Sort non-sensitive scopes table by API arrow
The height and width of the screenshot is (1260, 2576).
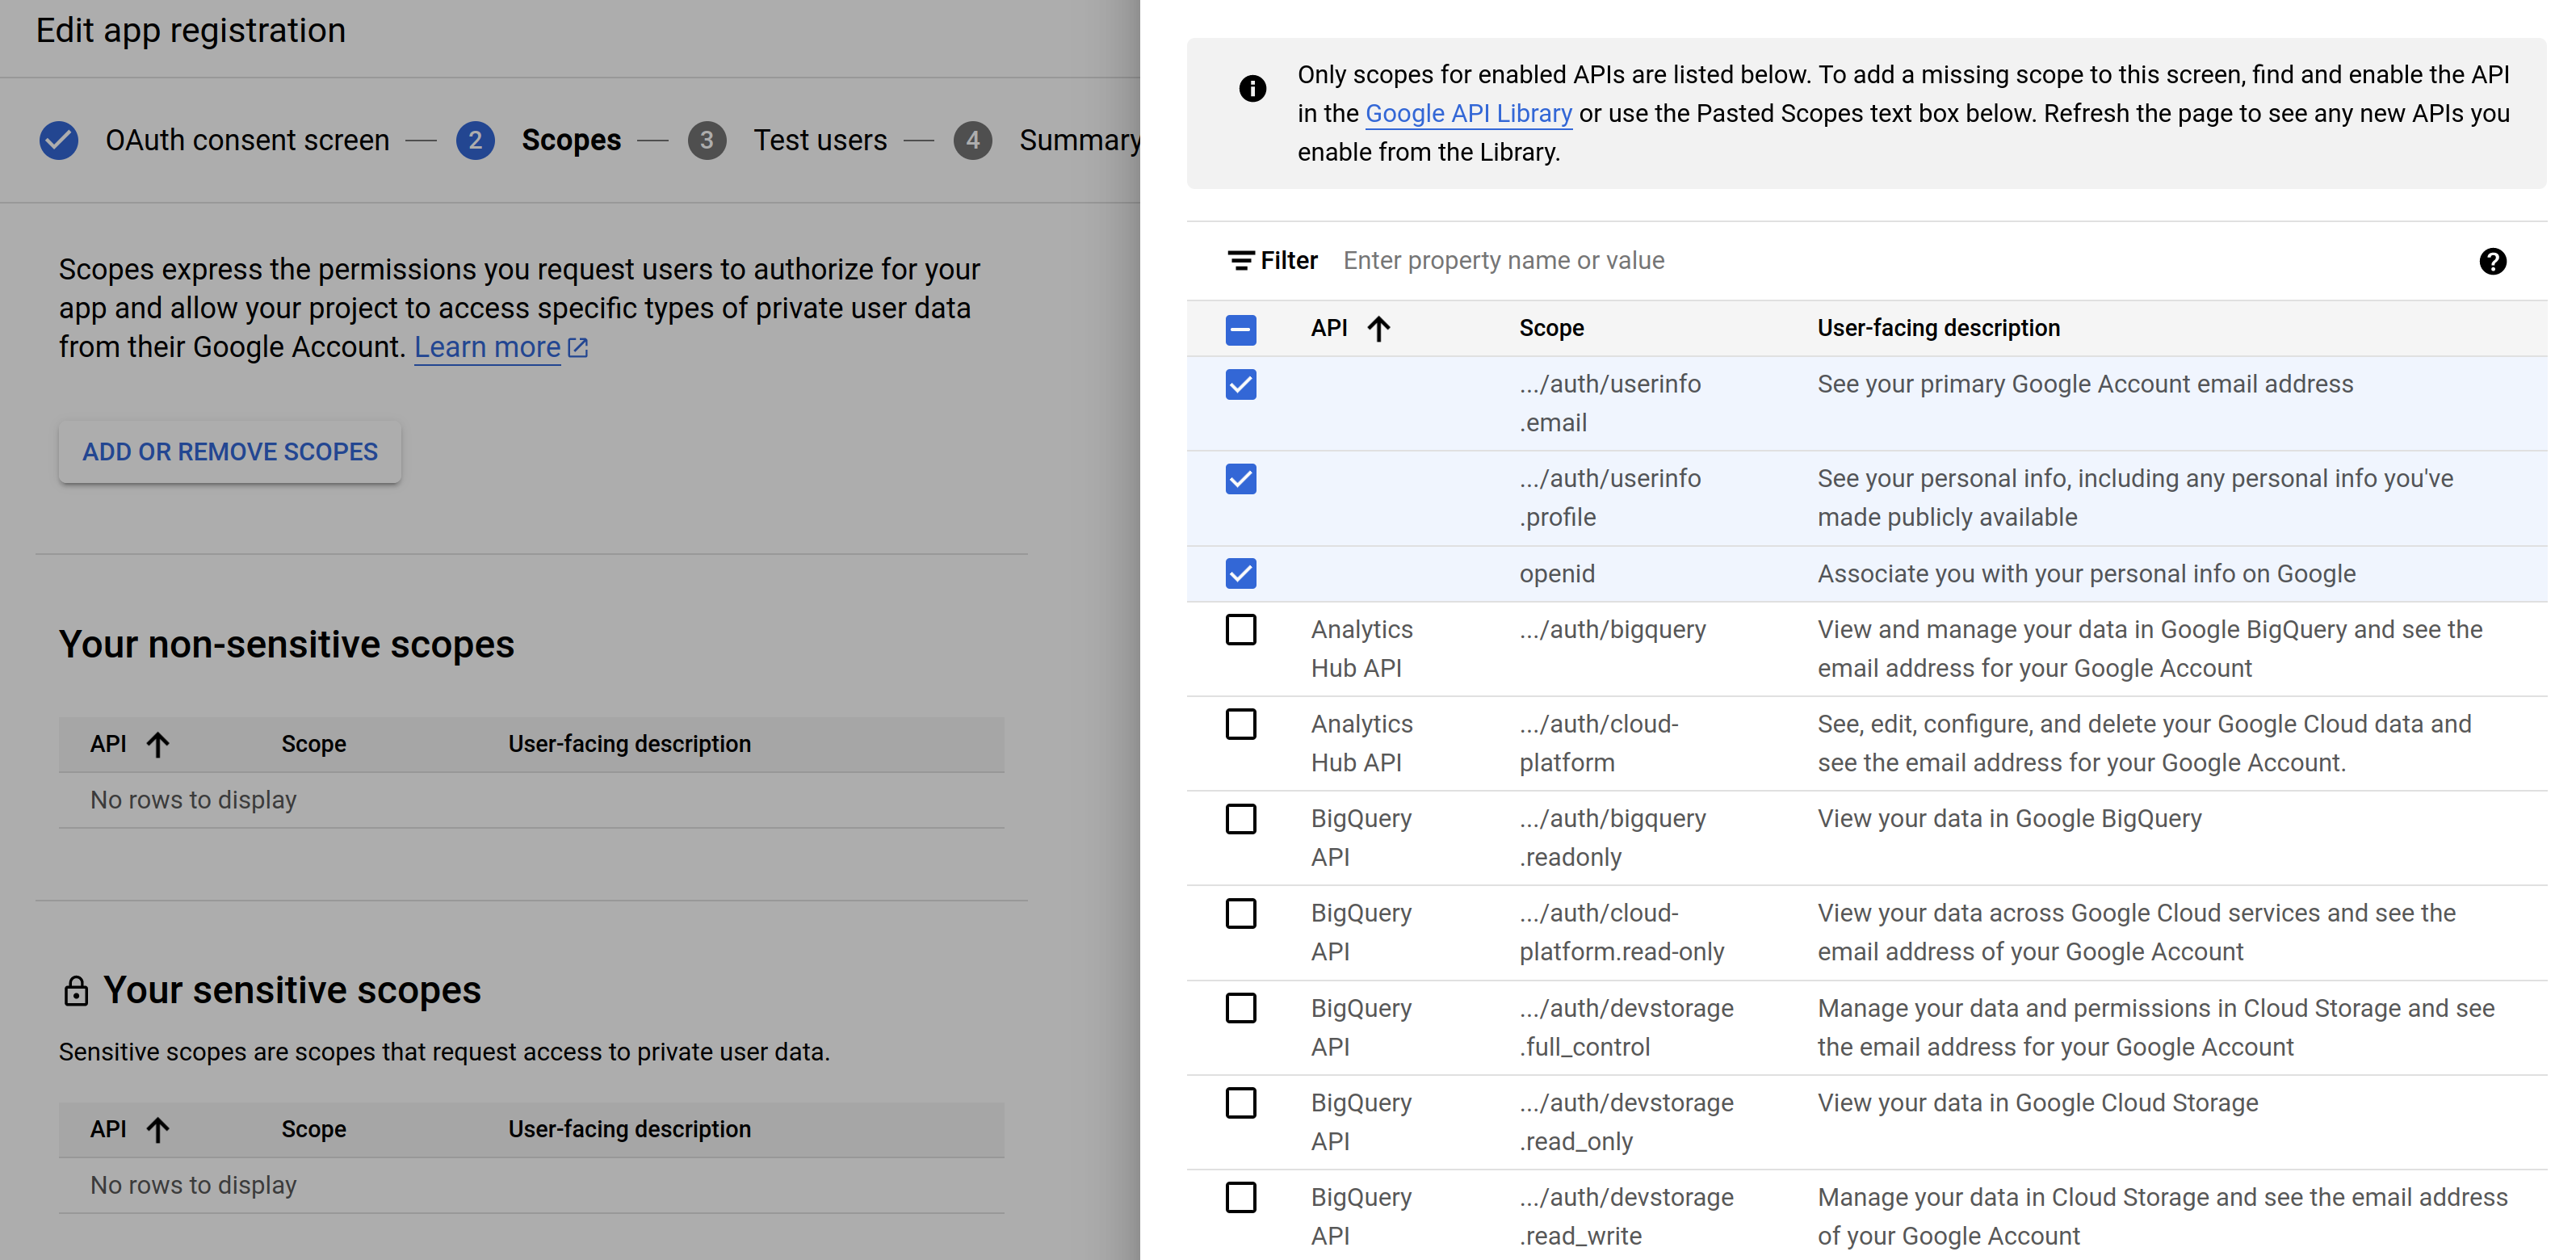point(157,744)
